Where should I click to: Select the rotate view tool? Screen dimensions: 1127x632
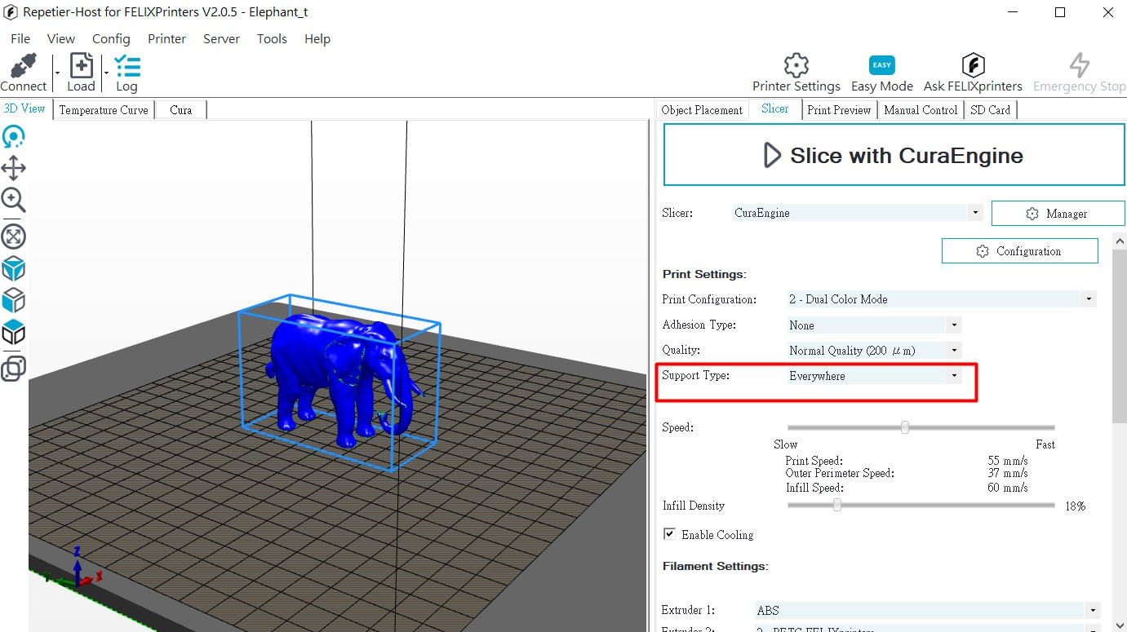14,137
